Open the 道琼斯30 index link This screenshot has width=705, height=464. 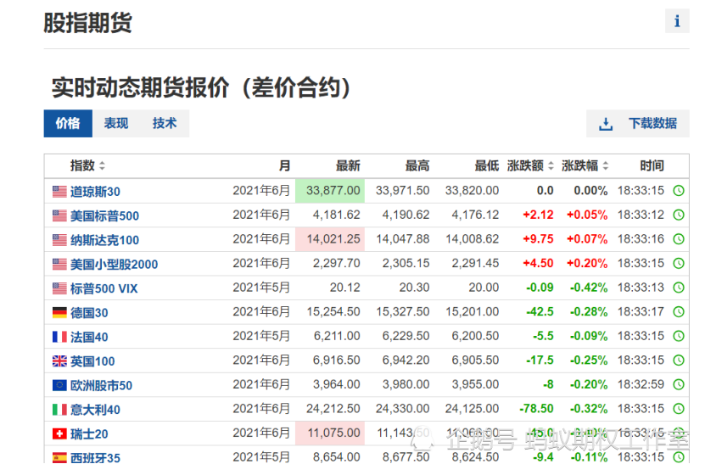tap(95, 192)
